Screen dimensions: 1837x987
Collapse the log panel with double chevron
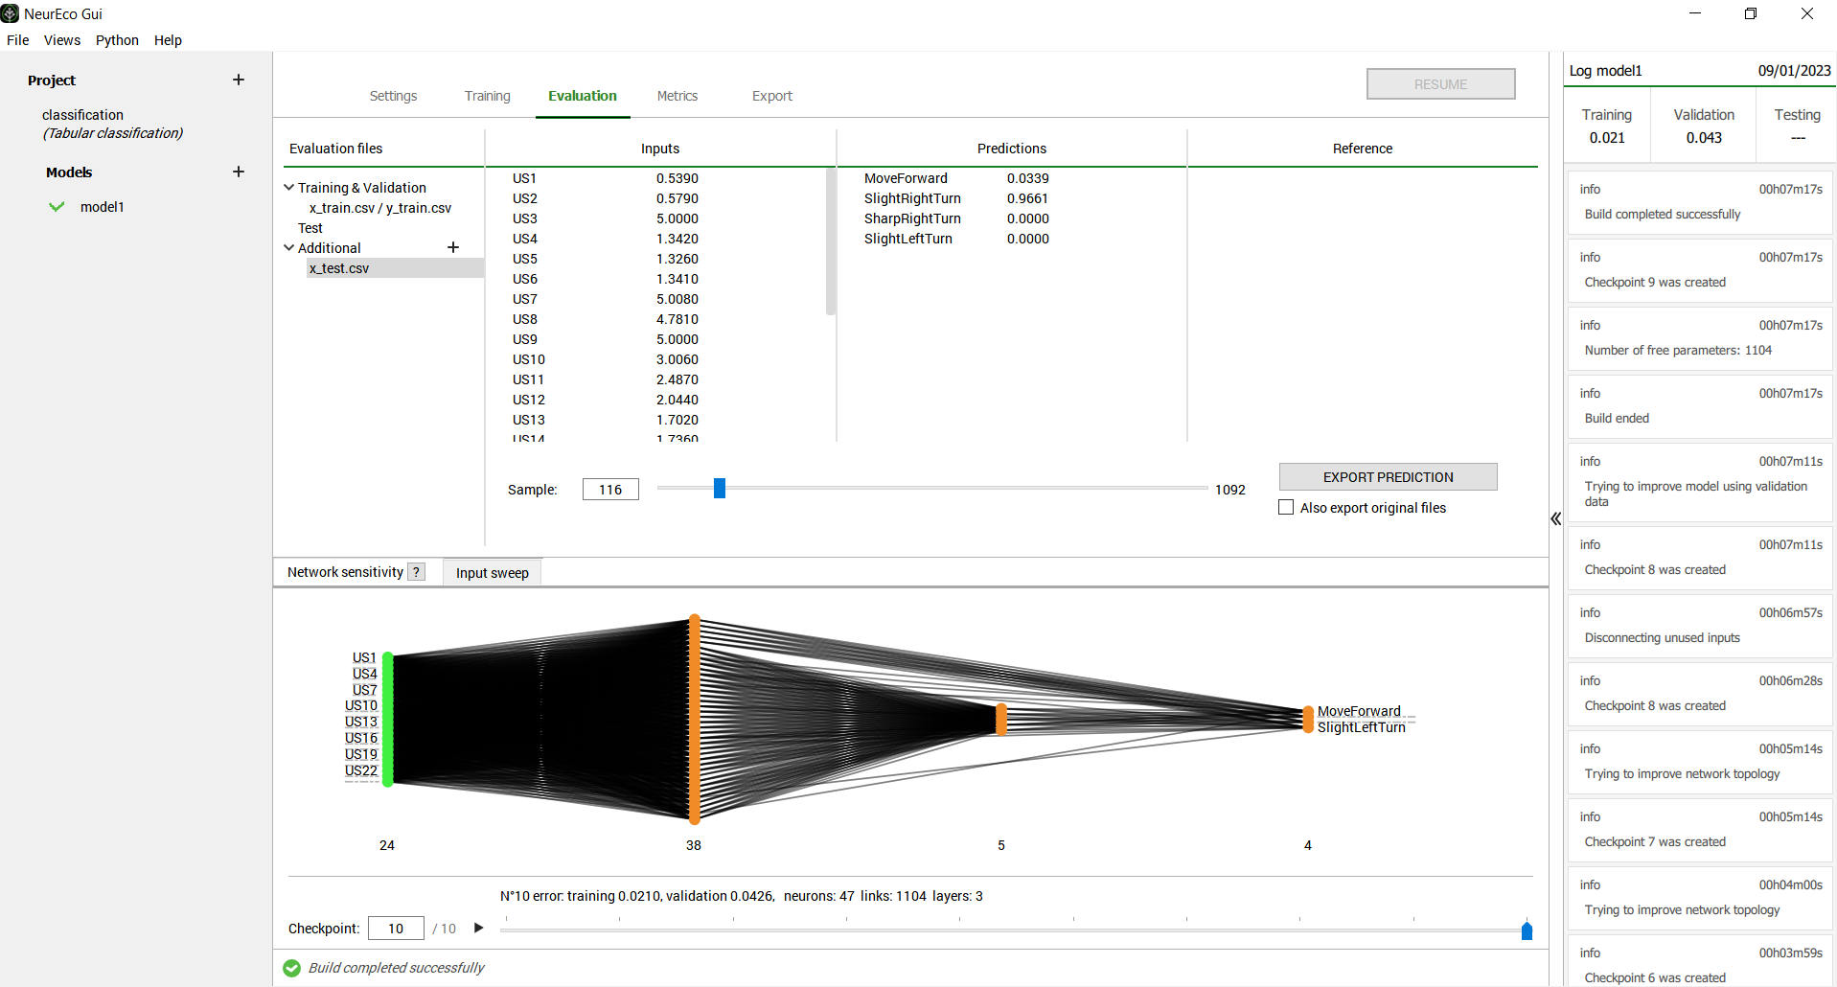(1556, 518)
